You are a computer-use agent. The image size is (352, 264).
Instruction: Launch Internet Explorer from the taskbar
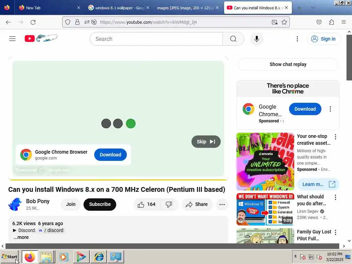99,256
